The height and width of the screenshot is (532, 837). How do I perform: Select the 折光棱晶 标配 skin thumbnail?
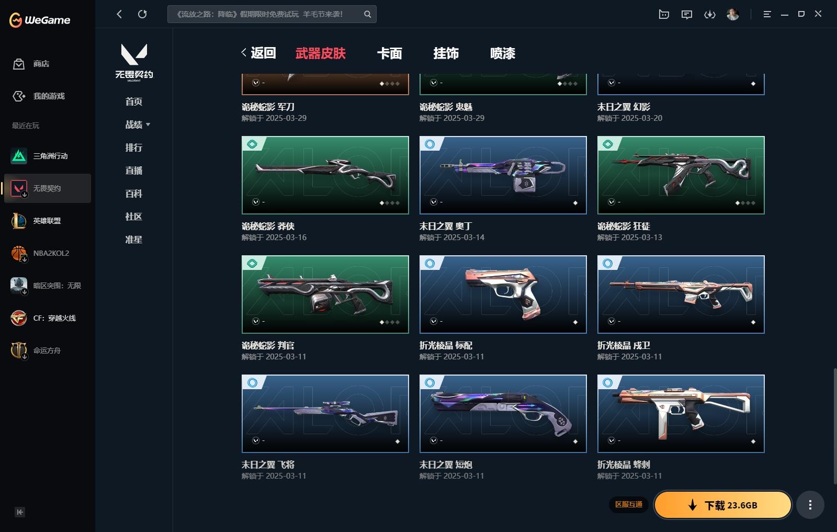[x=503, y=295]
